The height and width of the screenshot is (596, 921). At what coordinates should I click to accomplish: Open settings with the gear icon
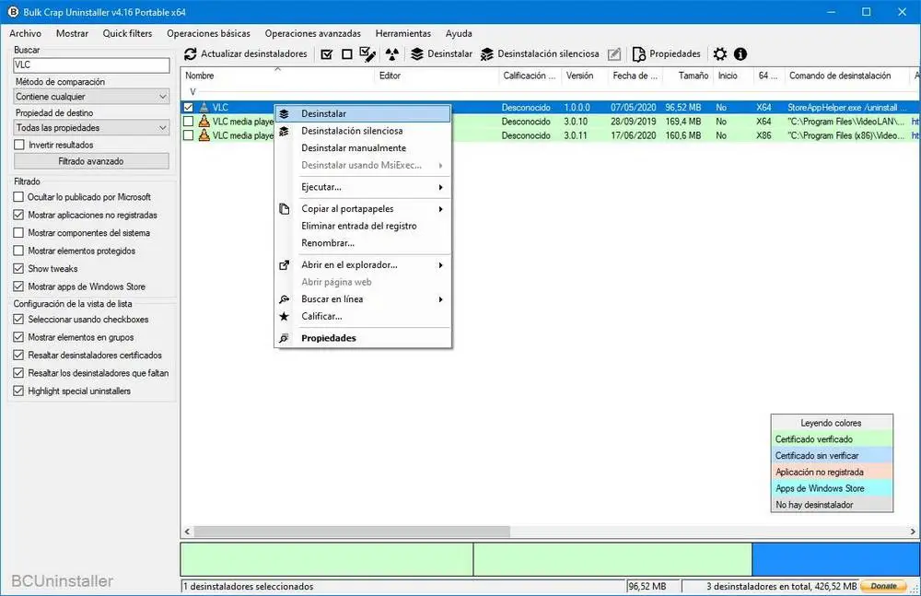tap(720, 54)
